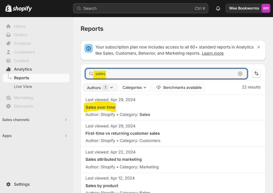Open Content in sidebar
Image resolution: width=273 pixels, height=193 pixels.
coord(22,61)
